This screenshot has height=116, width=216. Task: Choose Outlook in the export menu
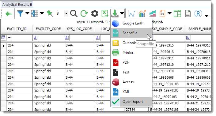pyautogui.click(x=131, y=43)
